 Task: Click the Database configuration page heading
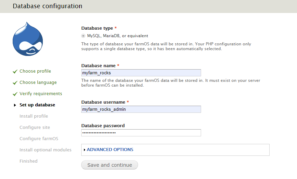[x=48, y=6]
